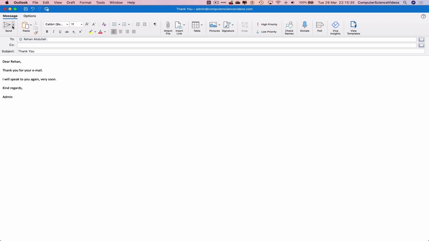Toggle italic formatting

pos(53,31)
